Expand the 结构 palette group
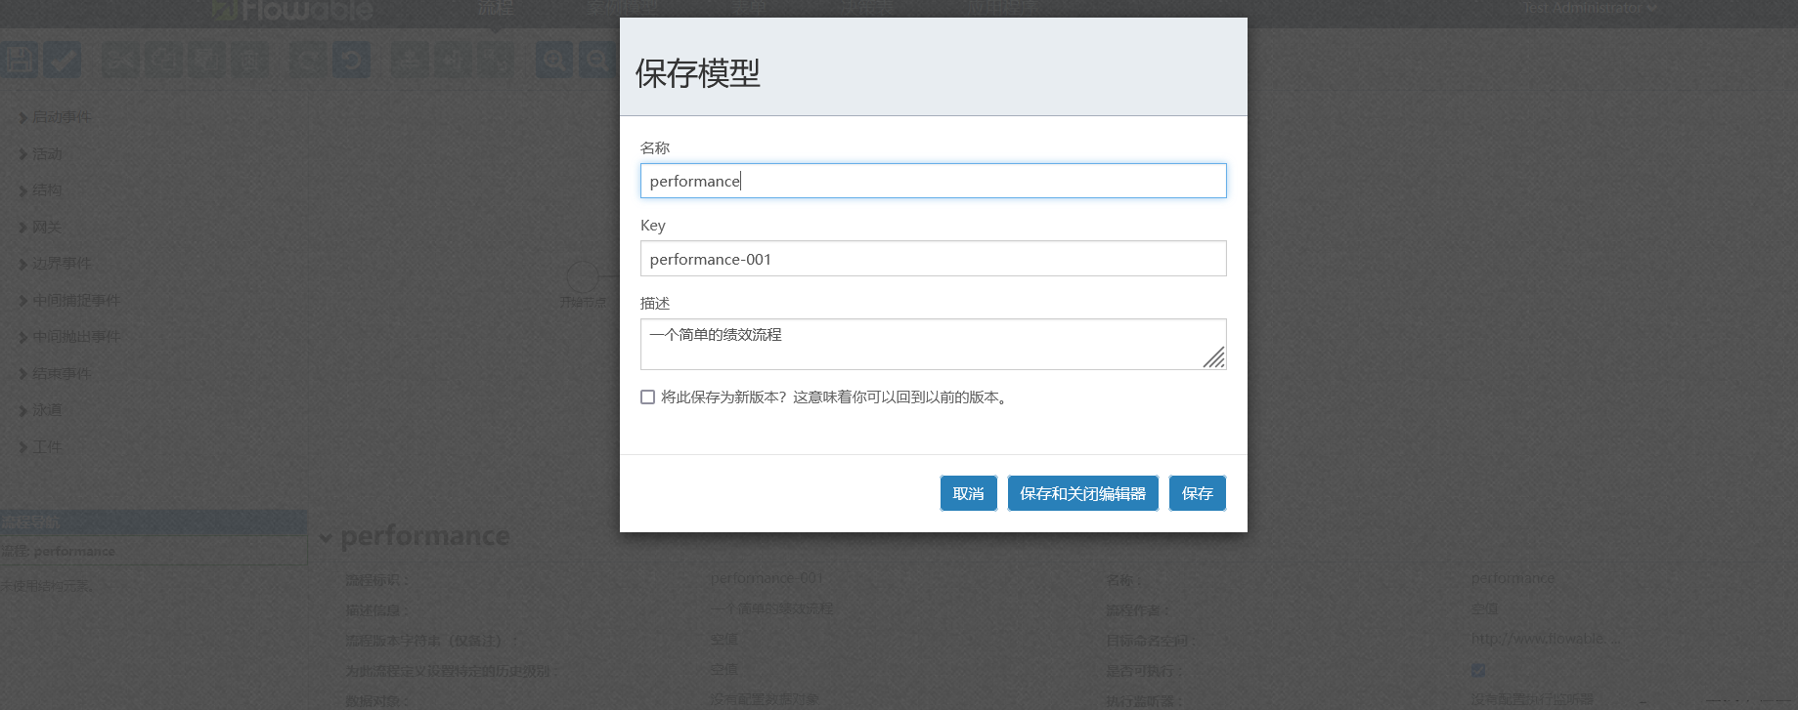 tap(40, 190)
